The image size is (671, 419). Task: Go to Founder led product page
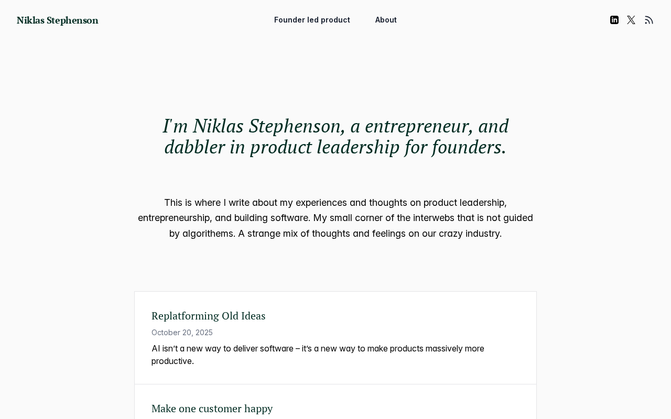[312, 20]
